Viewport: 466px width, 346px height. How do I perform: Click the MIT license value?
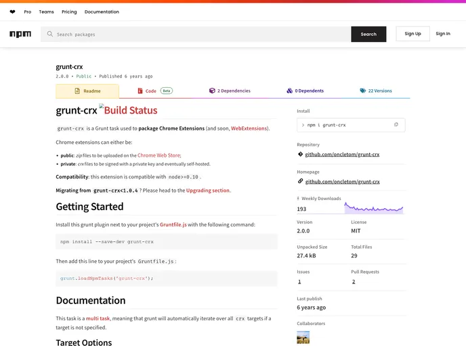(356, 231)
